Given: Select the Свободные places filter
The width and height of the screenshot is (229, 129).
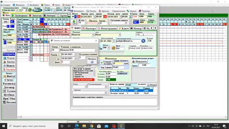Looking at the screenshot, I should 19,15.
